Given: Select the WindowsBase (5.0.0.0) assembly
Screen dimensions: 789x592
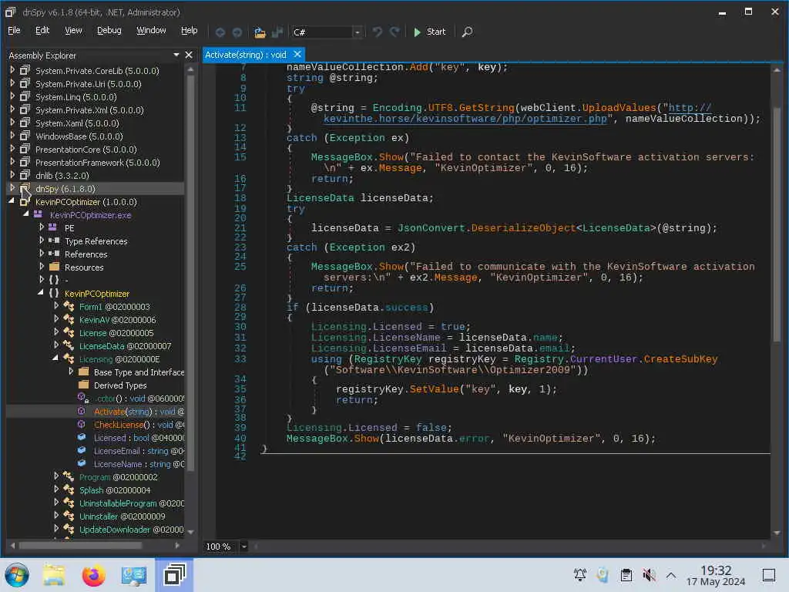Looking at the screenshot, I should (79, 136).
